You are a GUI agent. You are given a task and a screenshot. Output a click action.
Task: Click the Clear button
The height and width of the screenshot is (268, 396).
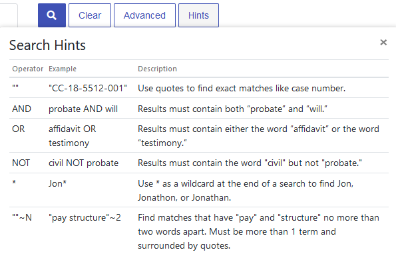[x=90, y=15]
